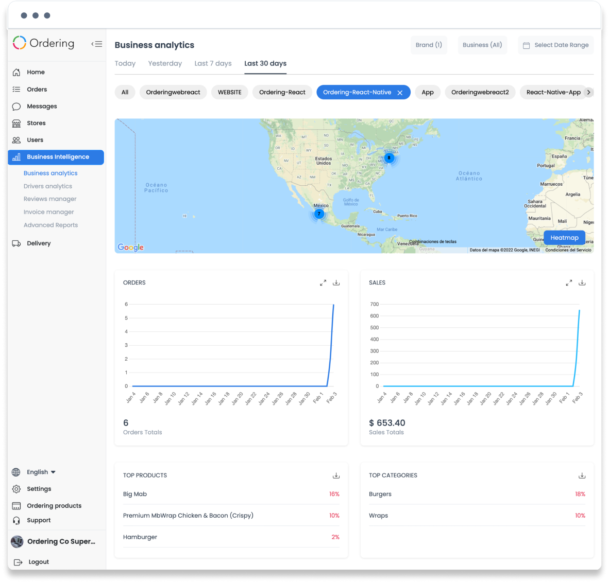
Task: Click the Stores shop icon
Action: click(x=16, y=124)
